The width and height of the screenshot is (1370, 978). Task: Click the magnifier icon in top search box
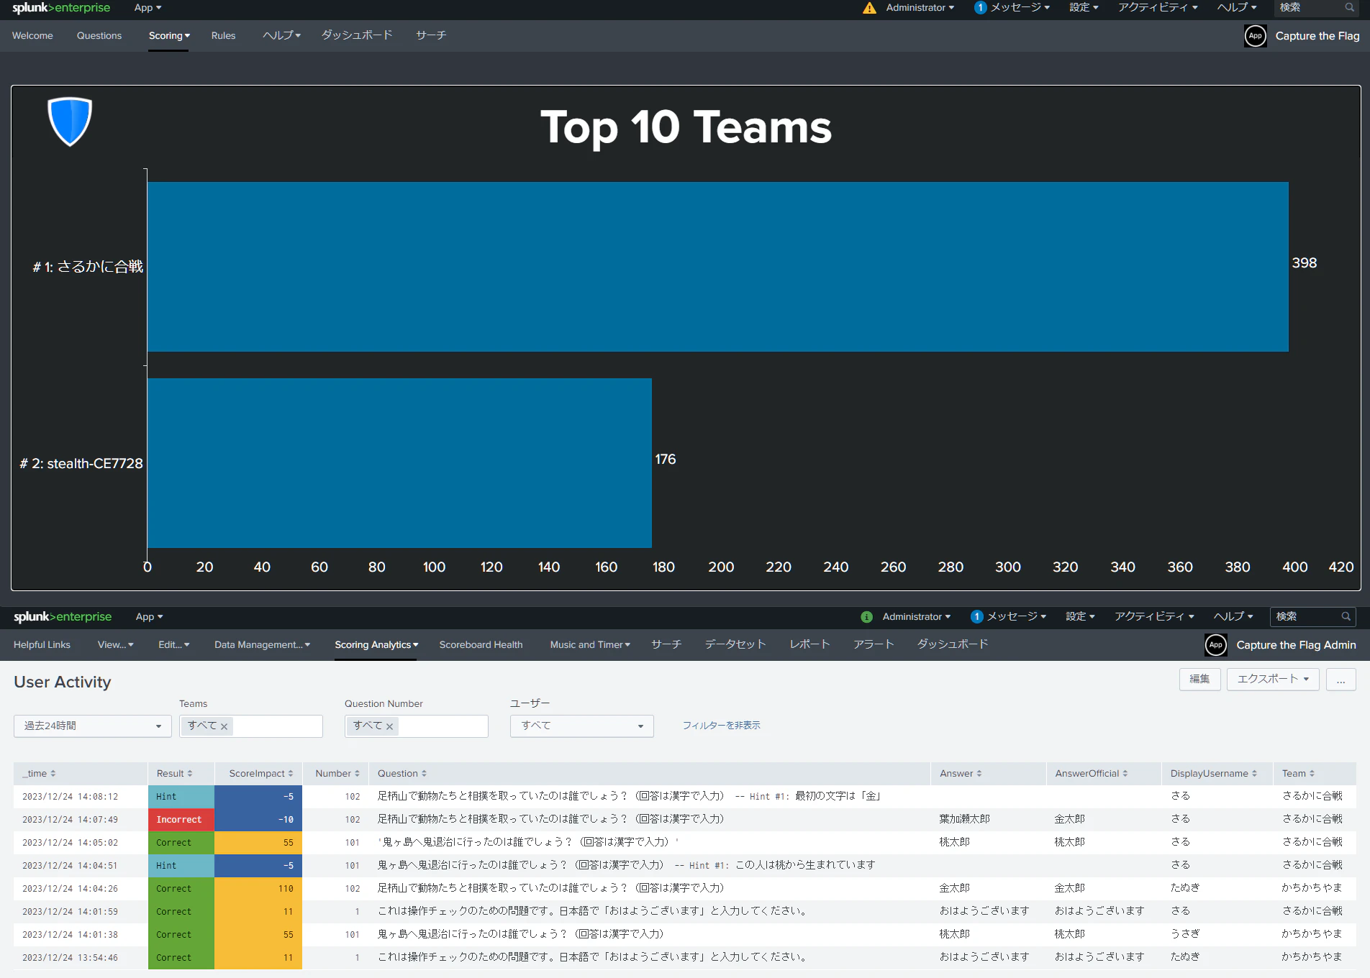(x=1349, y=7)
